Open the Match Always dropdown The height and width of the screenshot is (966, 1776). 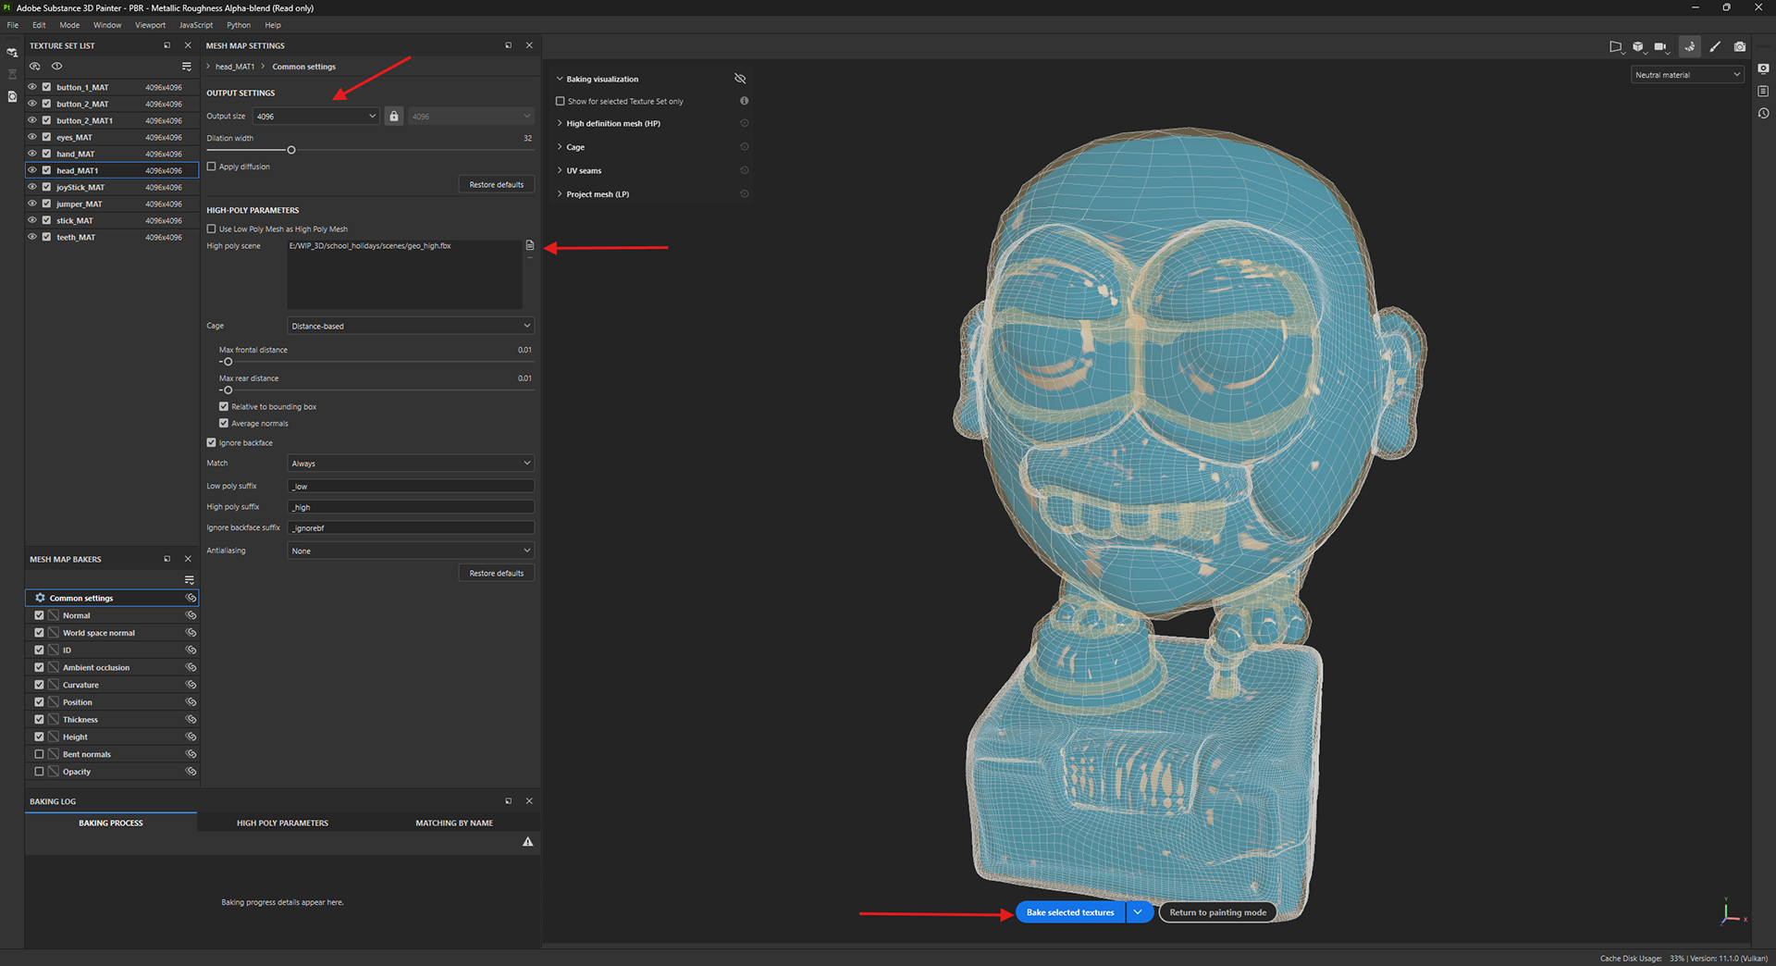[411, 463]
